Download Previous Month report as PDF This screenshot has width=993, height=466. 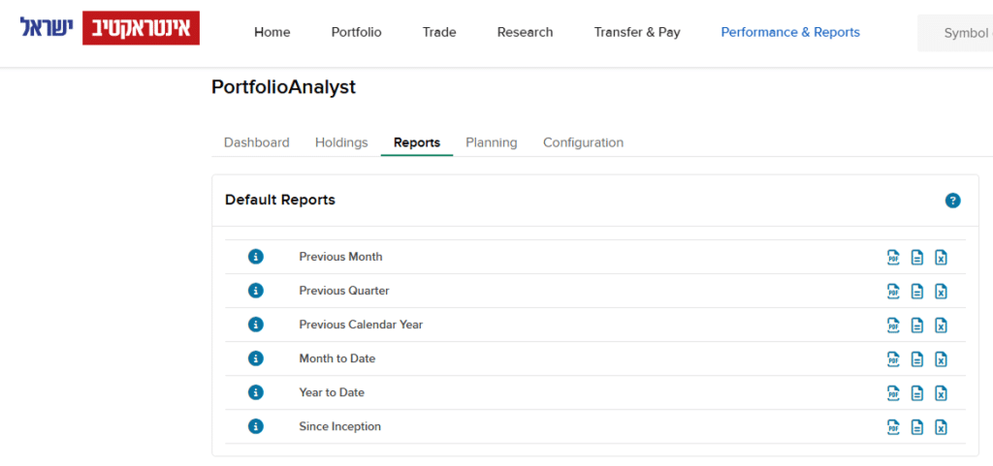pyautogui.click(x=893, y=257)
